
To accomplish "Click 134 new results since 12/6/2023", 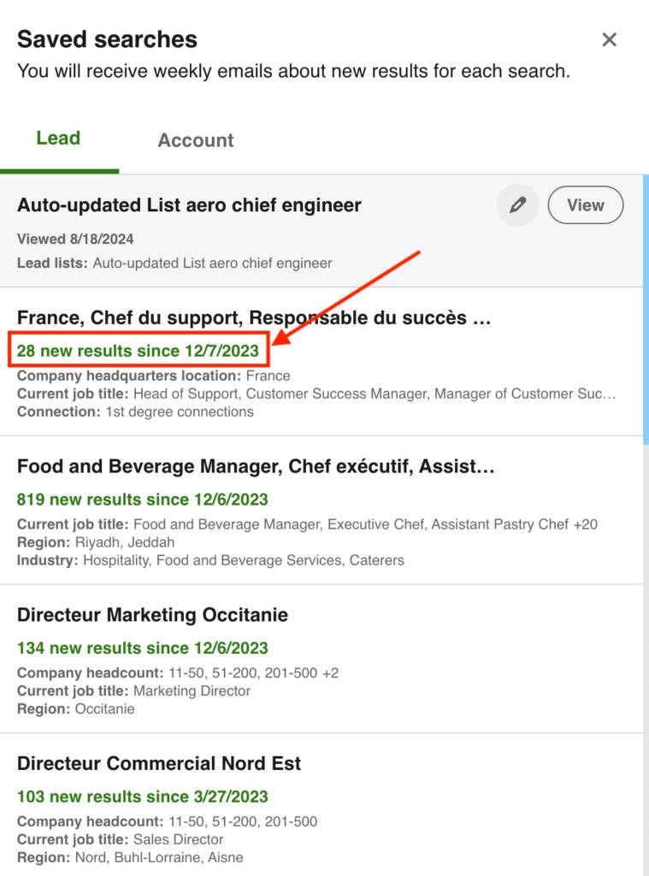I will pyautogui.click(x=142, y=648).
